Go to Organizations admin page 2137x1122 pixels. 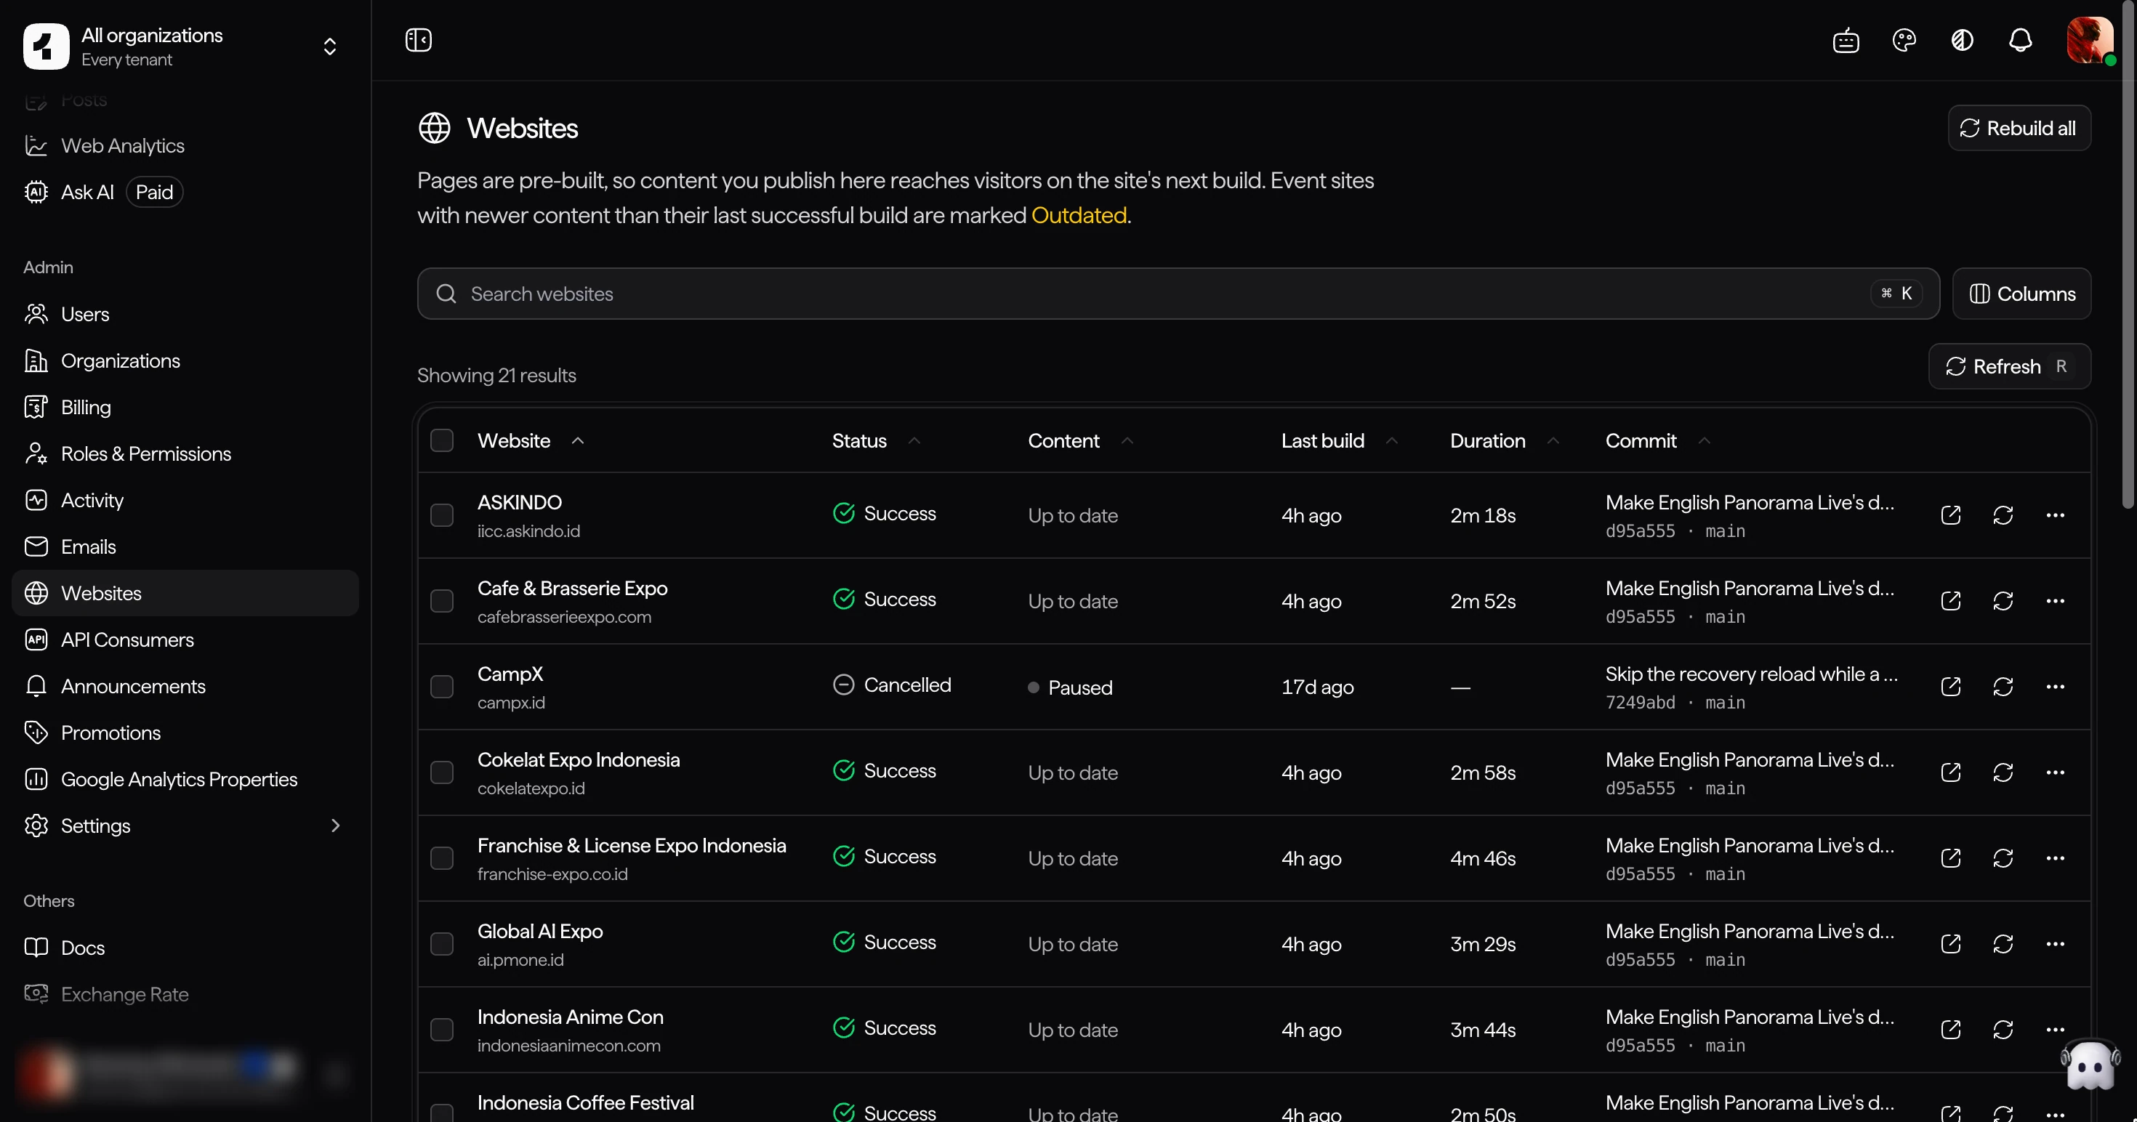[185, 360]
